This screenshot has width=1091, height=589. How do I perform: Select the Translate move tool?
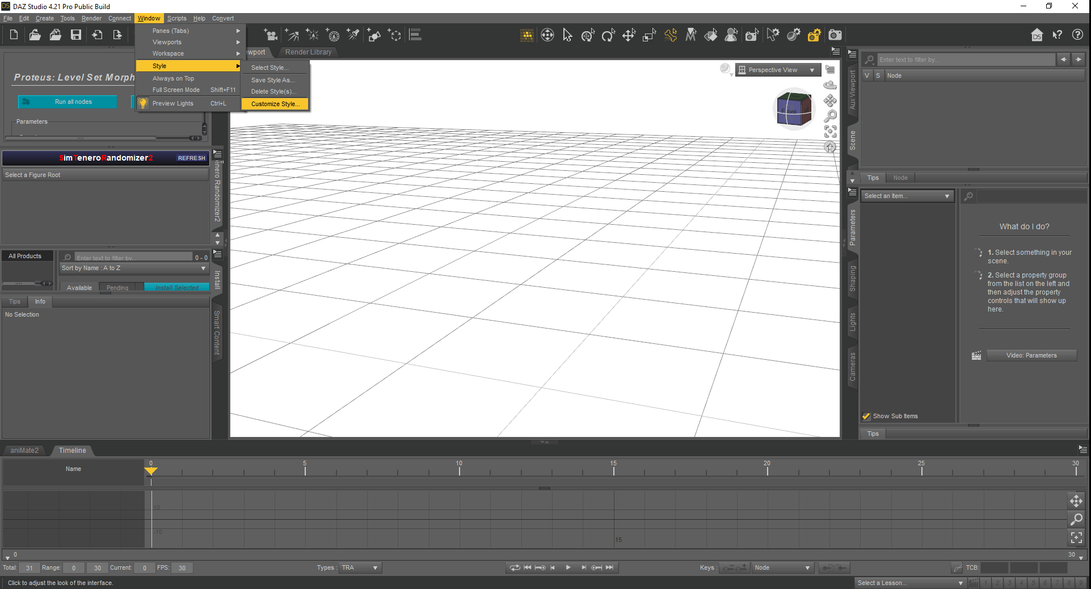pyautogui.click(x=629, y=35)
